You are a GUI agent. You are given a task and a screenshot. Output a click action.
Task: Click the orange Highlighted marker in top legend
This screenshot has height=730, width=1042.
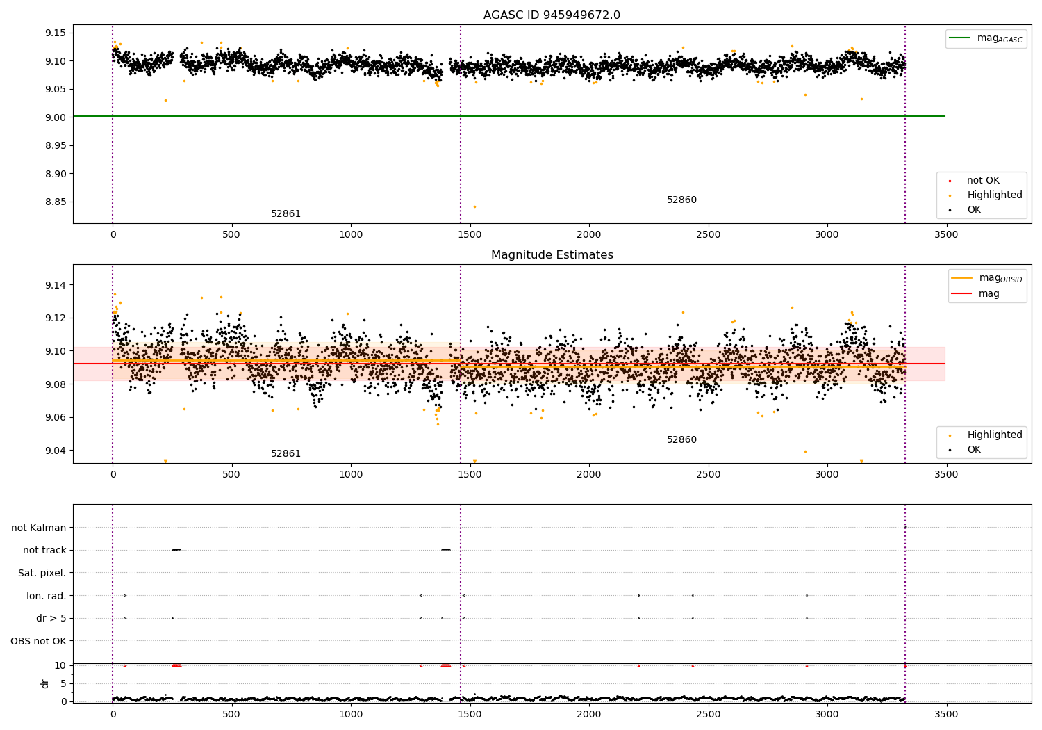point(950,195)
